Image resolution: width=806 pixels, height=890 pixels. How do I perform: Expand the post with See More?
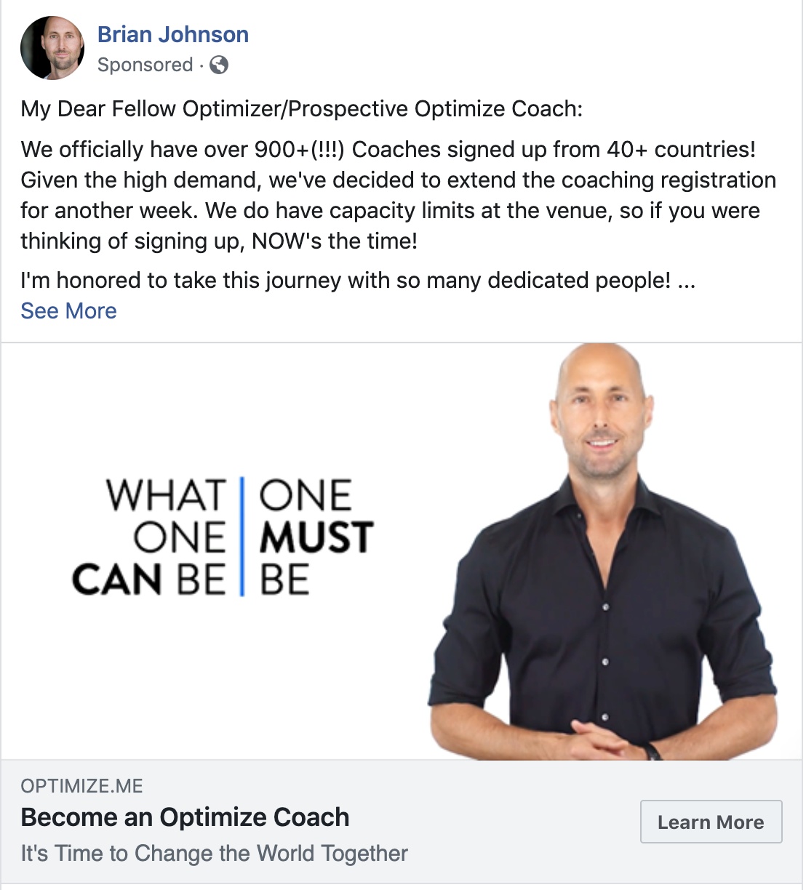68,310
